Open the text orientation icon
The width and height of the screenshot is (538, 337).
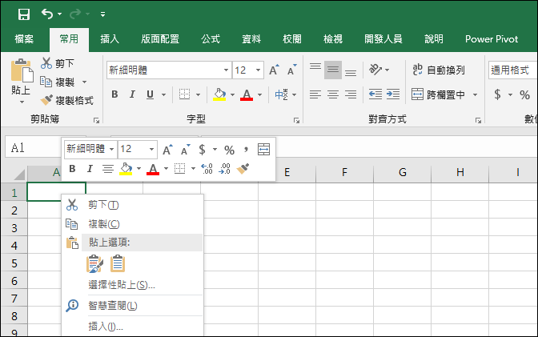(x=375, y=70)
